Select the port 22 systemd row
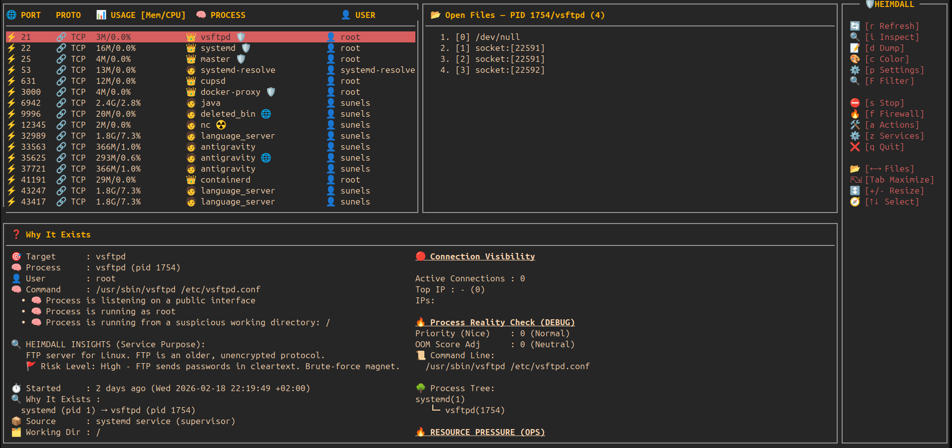The width and height of the screenshot is (952, 448). pyautogui.click(x=210, y=48)
